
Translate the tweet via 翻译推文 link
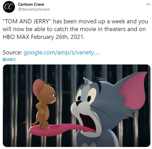click(x=9, y=60)
